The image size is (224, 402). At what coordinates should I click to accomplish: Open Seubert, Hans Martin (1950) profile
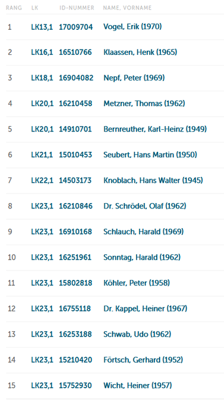(x=150, y=155)
